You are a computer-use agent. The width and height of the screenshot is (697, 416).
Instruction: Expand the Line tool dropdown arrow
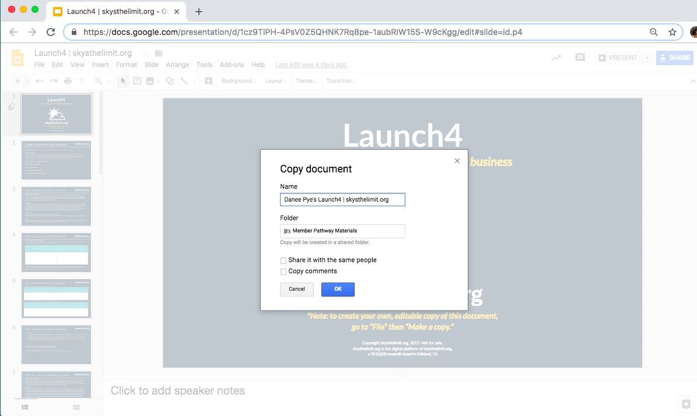pyautogui.click(x=194, y=81)
